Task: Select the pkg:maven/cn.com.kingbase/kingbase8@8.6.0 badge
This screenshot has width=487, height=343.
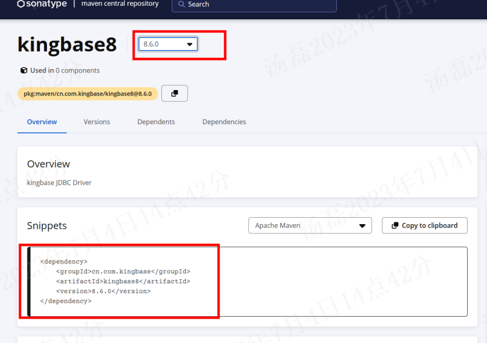Action: pyautogui.click(x=87, y=94)
